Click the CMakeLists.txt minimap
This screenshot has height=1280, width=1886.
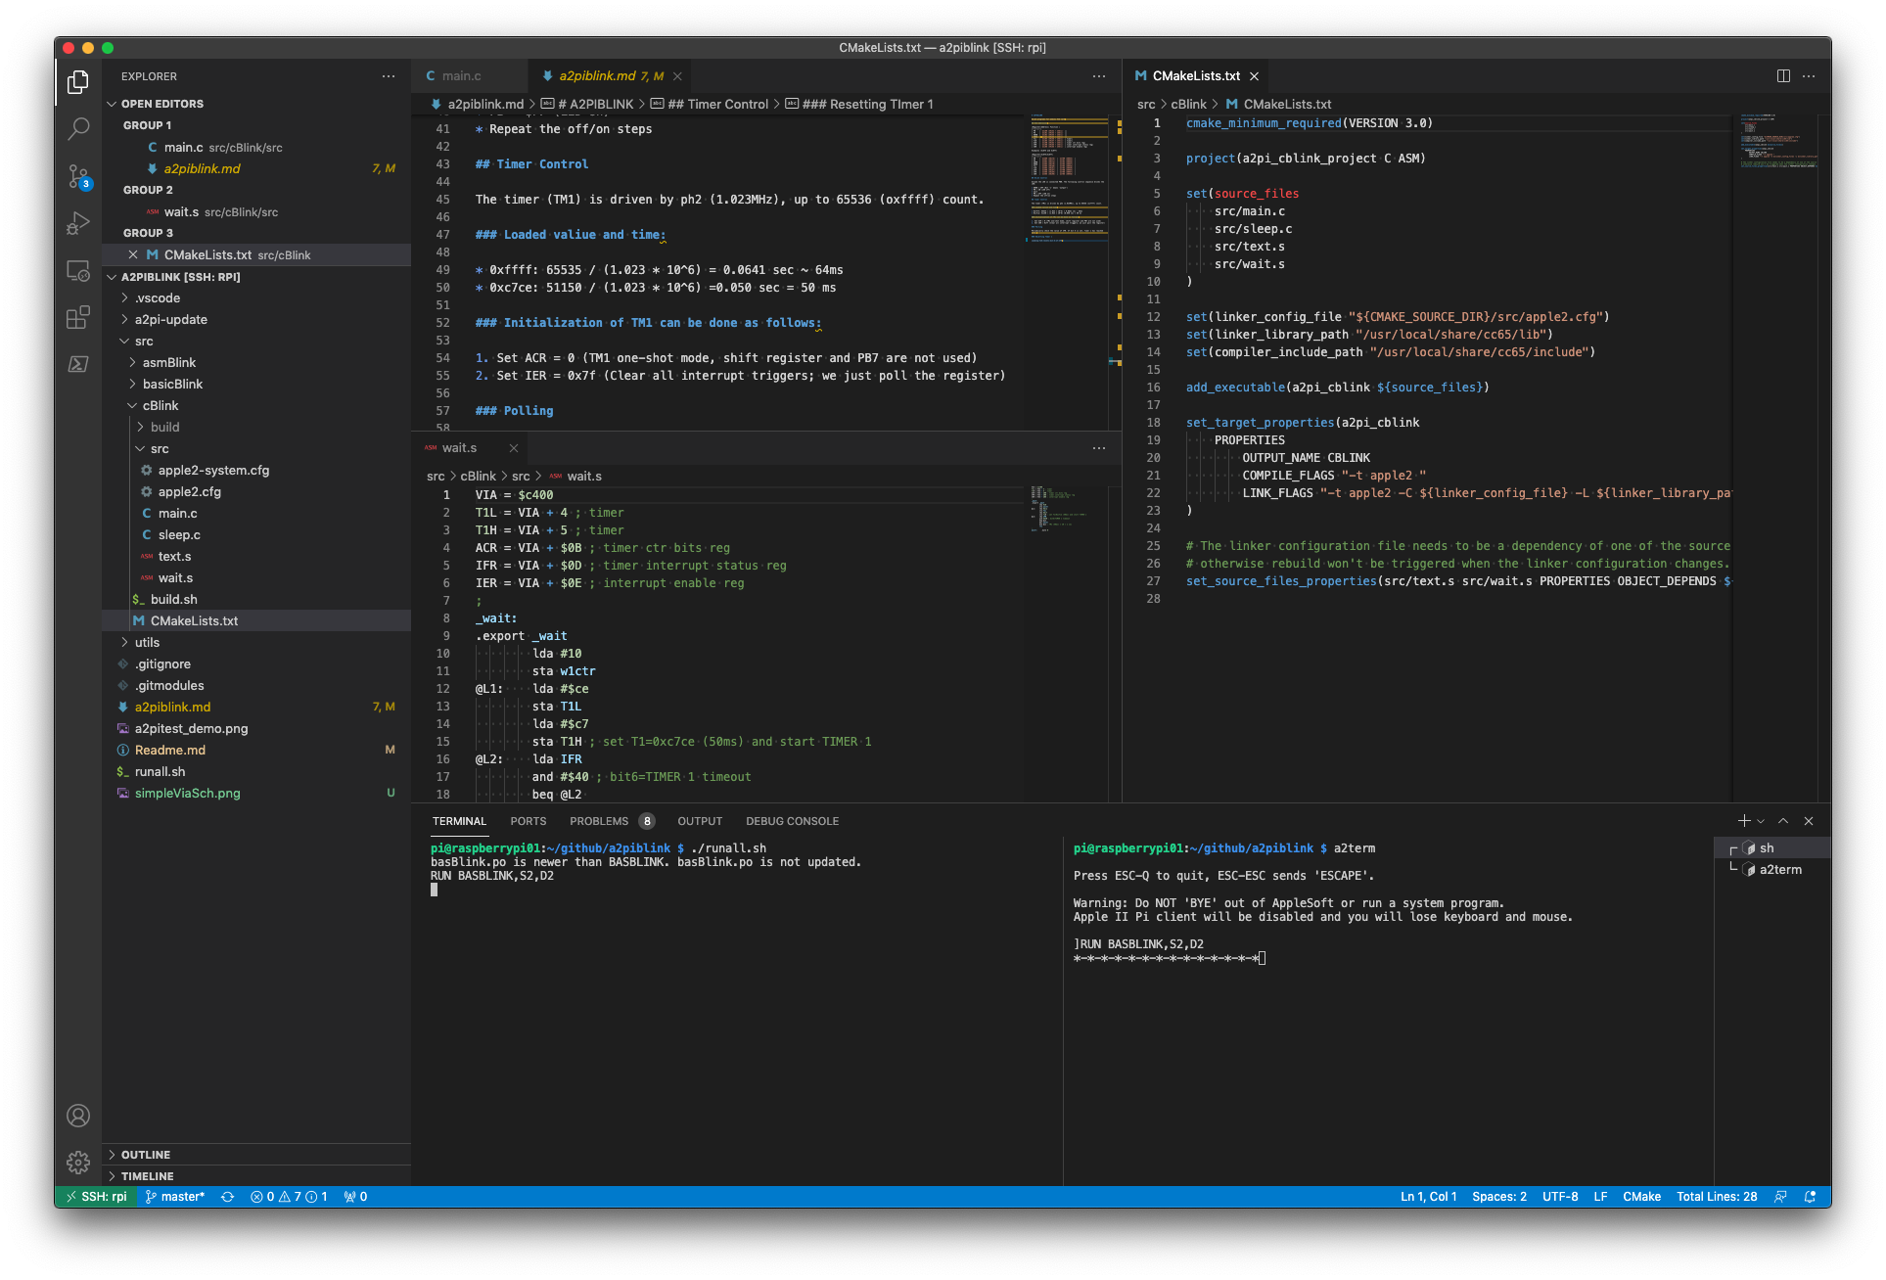pyautogui.click(x=1777, y=142)
